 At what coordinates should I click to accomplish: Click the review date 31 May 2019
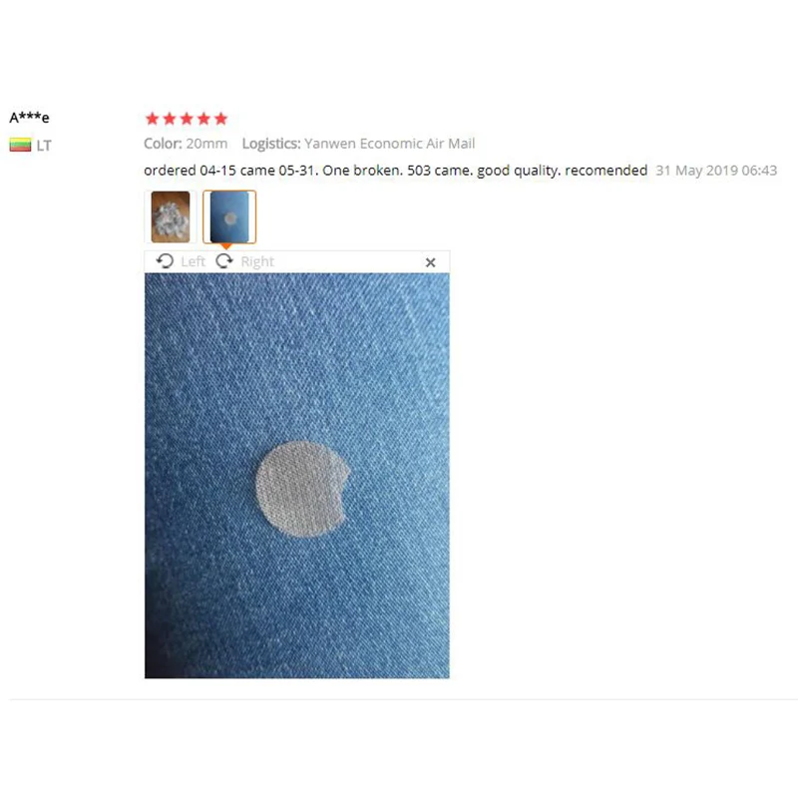[716, 171]
